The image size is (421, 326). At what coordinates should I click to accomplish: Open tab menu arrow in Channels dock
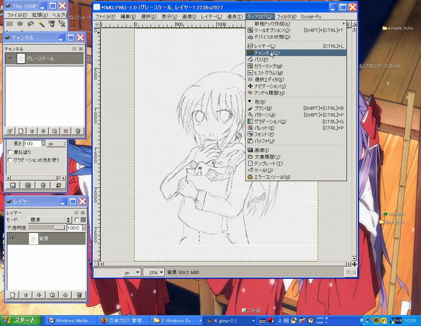(74, 49)
